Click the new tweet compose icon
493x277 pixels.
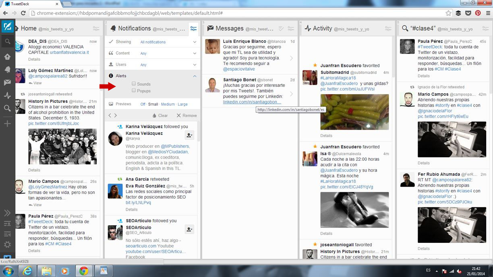tap(7, 27)
